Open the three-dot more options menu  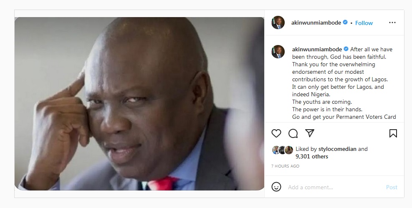coord(392,23)
